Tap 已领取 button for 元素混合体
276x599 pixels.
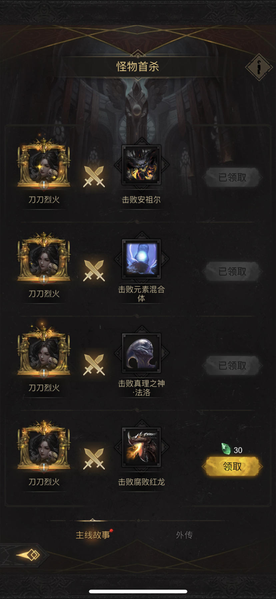click(232, 271)
